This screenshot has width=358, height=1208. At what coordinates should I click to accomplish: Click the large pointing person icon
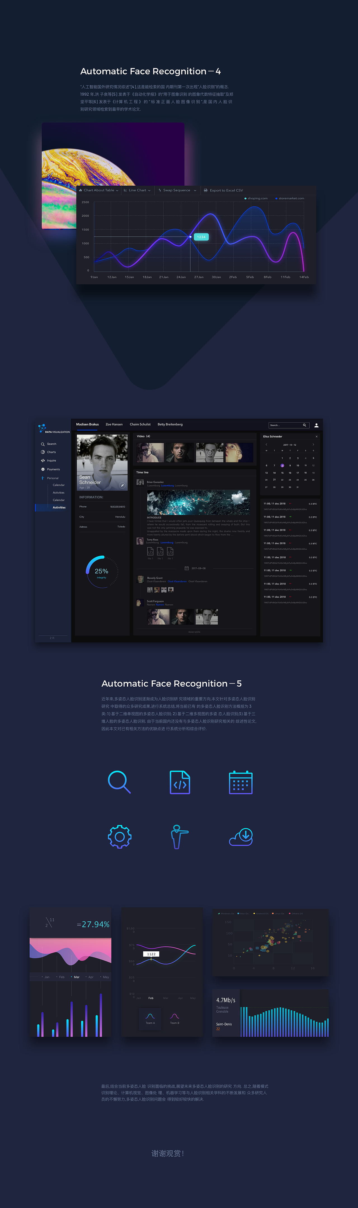point(180,836)
